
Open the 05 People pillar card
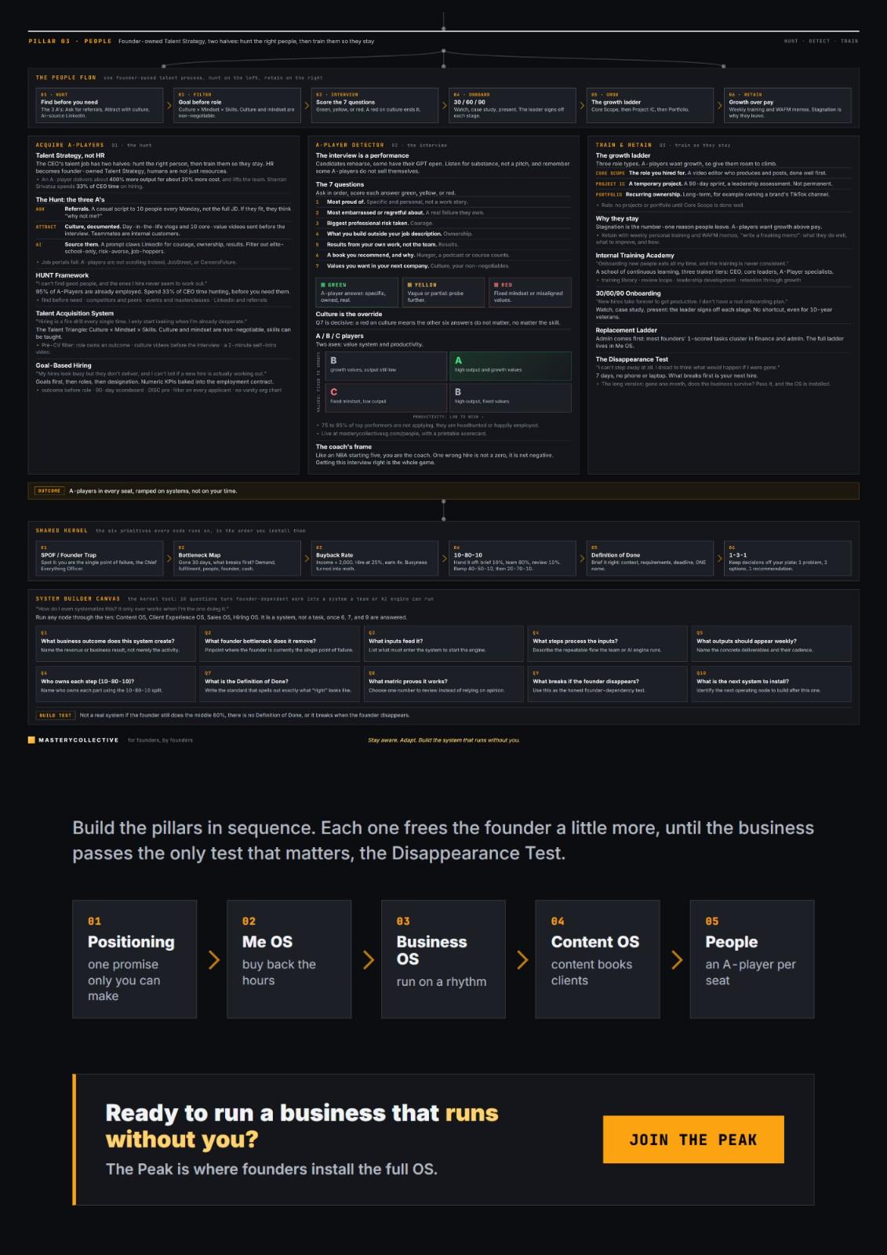pyautogui.click(x=752, y=959)
